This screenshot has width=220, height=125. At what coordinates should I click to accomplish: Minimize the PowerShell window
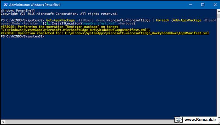(190, 5)
